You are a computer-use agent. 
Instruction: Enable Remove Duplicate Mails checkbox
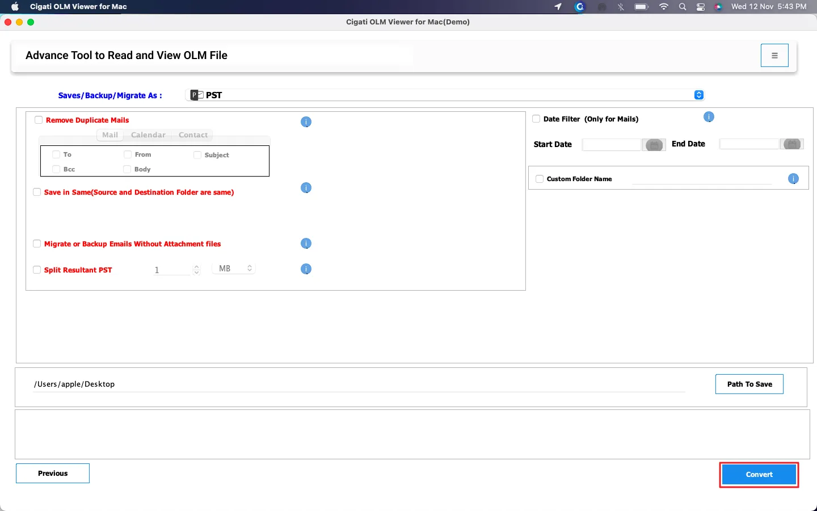tap(39, 120)
